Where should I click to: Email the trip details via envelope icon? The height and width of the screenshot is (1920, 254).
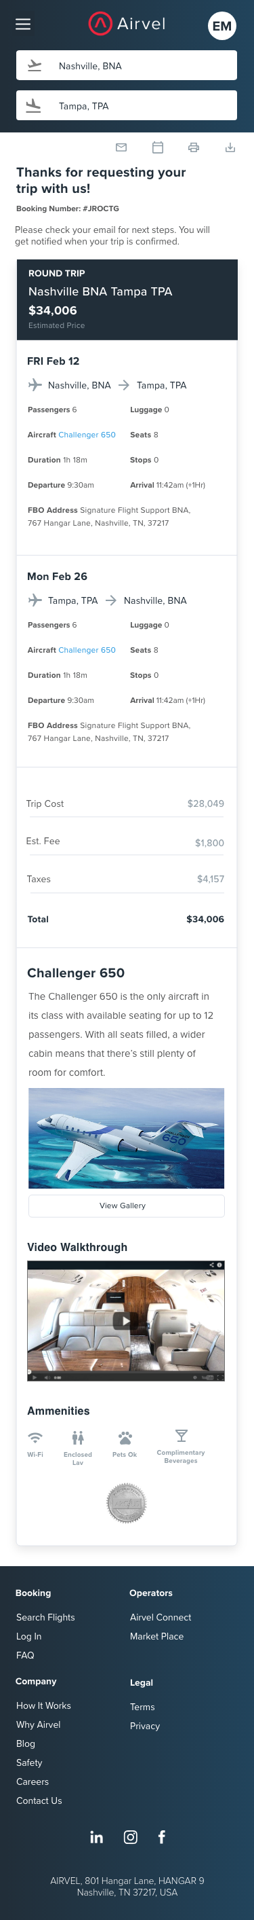coord(121,147)
